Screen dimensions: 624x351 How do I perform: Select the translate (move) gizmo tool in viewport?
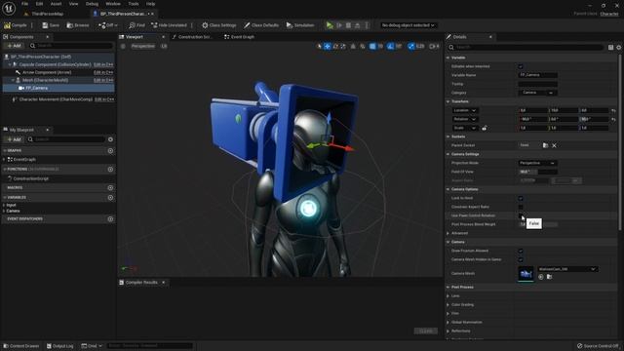pyautogui.click(x=328, y=46)
